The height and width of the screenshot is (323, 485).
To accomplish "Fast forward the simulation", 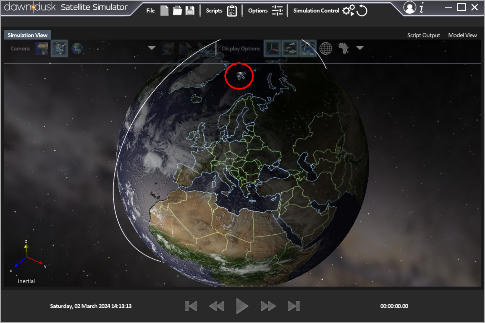I will (x=268, y=306).
